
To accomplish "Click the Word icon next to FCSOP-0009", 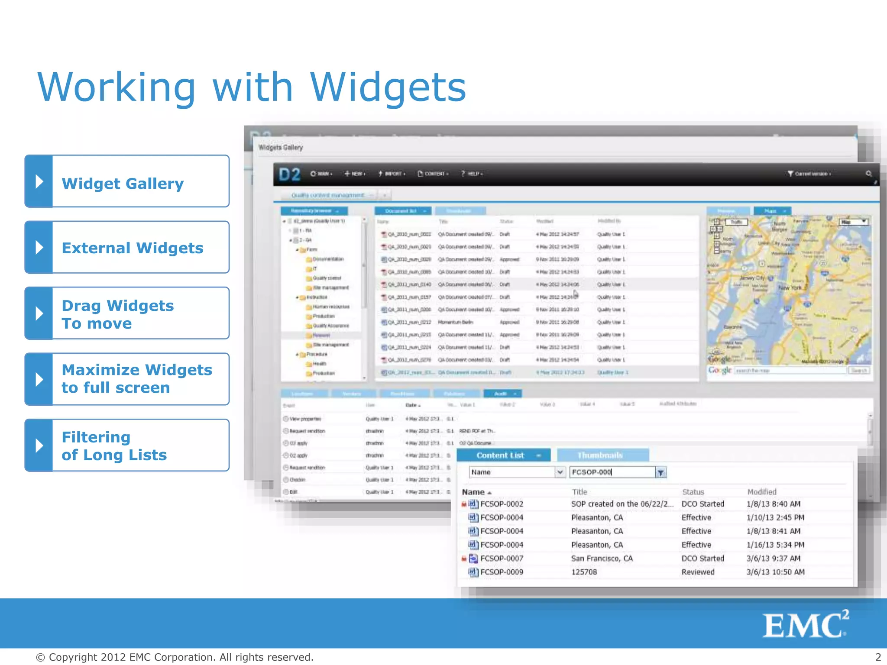I will tap(473, 572).
